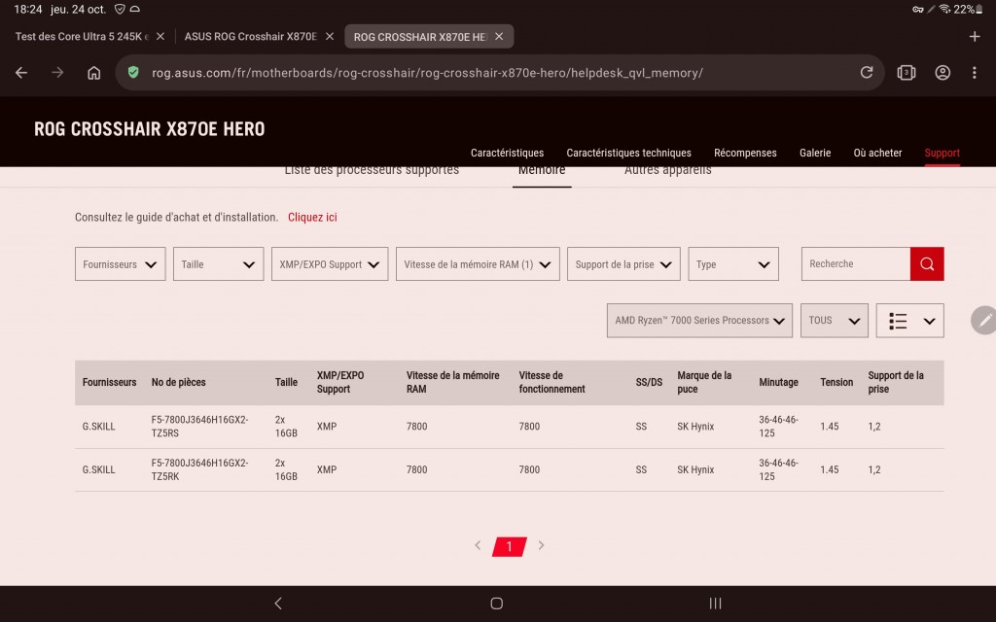The width and height of the screenshot is (996, 622).
Task: Open Support de la prise dropdown
Action: [623, 264]
